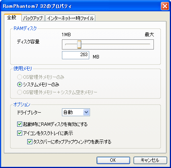Viewport: 171px width, 168px height.
Task: Toggle タスクバーにポップアップウィンドウを表示する checkbox
Action: tap(30, 142)
